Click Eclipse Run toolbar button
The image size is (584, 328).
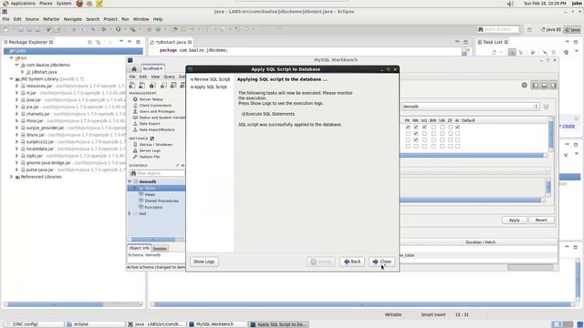click(118, 29)
